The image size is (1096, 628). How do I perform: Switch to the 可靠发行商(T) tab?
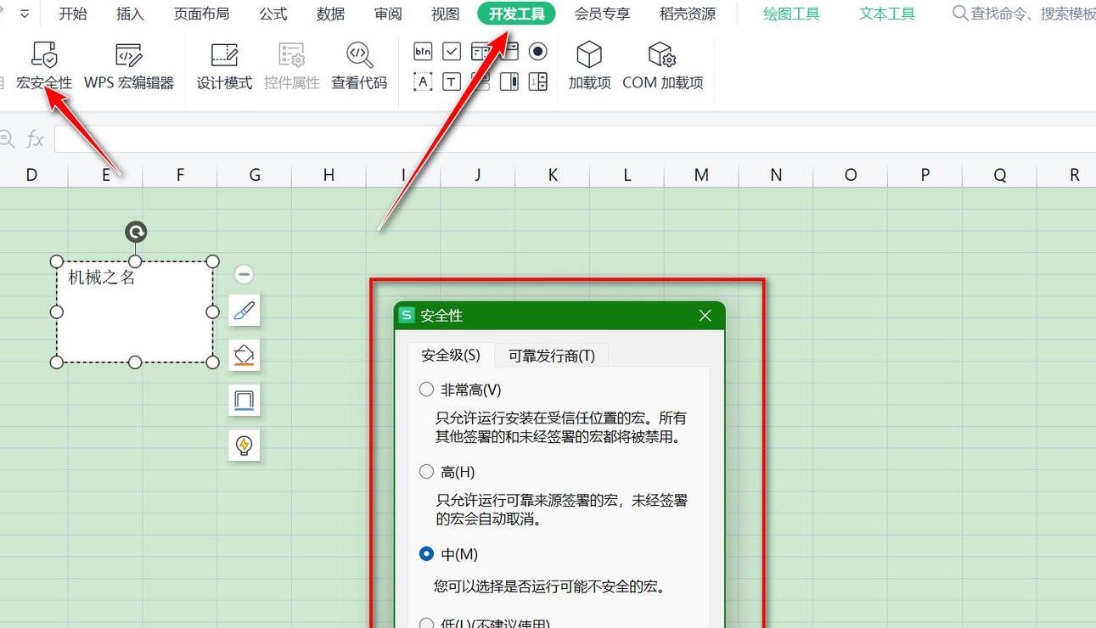coord(552,356)
